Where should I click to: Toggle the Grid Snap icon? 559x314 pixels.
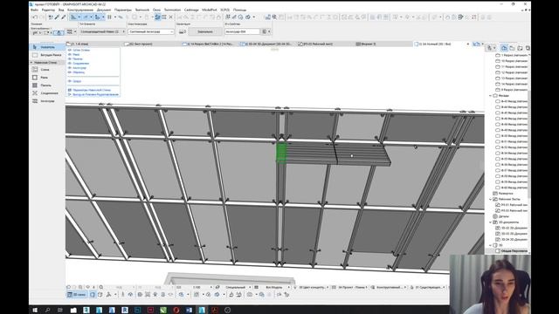[109, 17]
